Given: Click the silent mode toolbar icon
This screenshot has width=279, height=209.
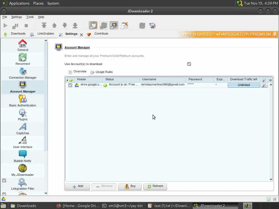Looking at the screenshot, I should 124,25.
